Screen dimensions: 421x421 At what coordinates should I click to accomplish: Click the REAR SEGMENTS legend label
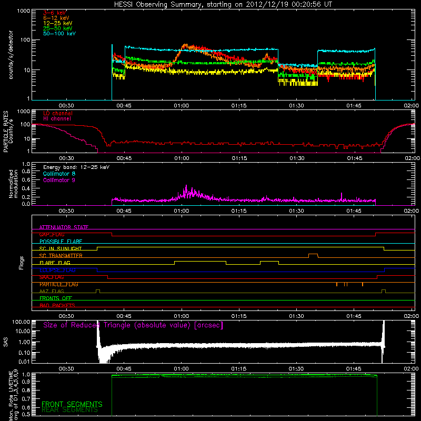click(x=69, y=410)
